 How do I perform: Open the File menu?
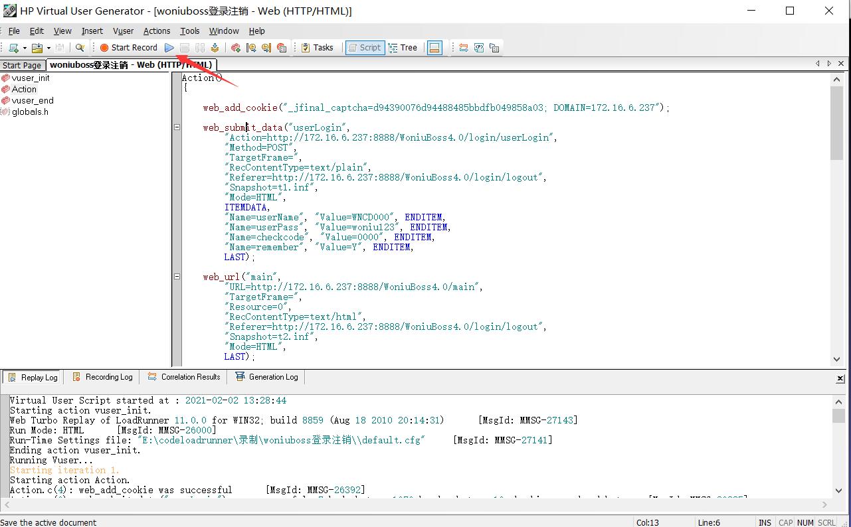tap(14, 31)
